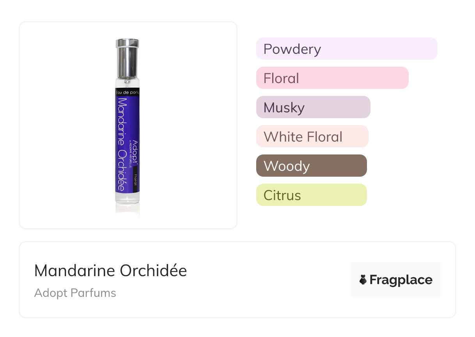Click the brown Woody accord bar

311,166
